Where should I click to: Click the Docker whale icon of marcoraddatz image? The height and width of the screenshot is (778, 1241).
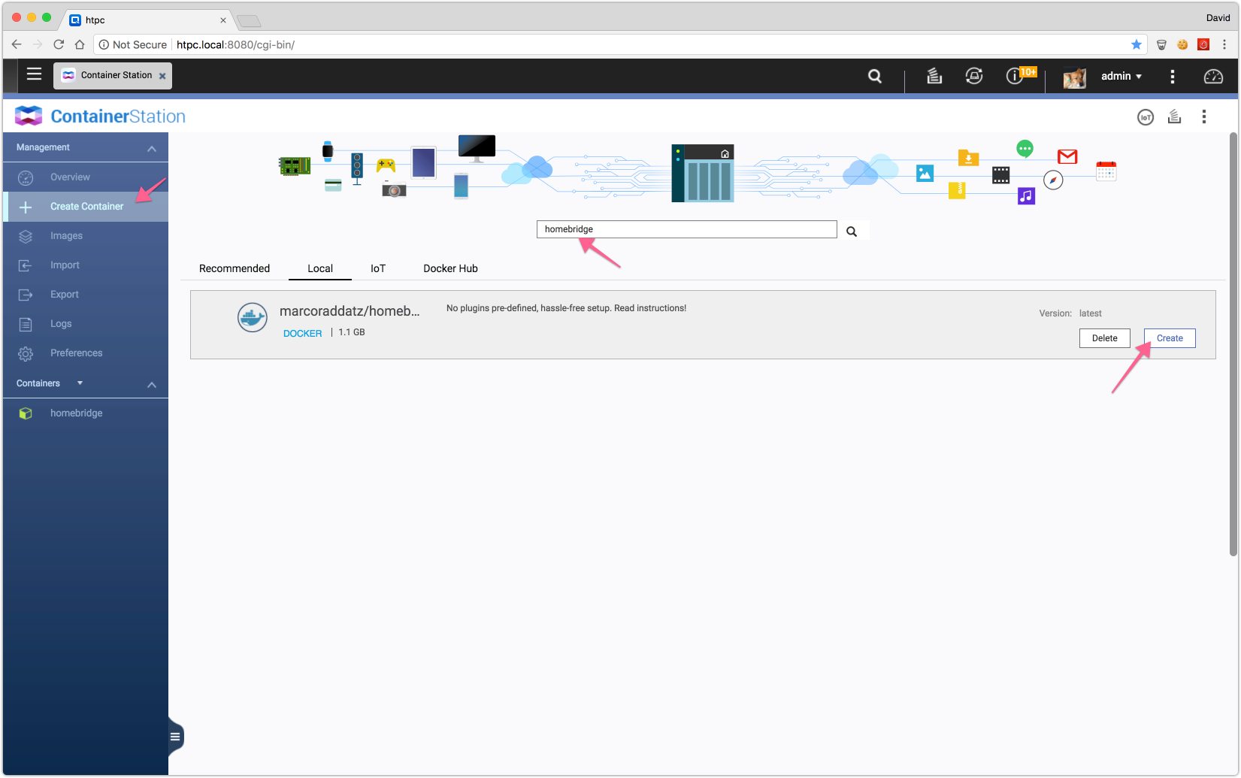[253, 318]
